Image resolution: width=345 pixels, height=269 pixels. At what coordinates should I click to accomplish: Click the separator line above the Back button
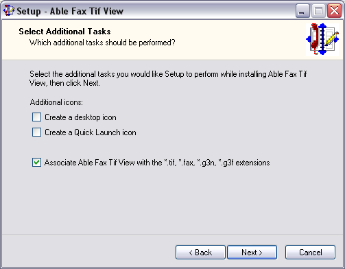172,235
